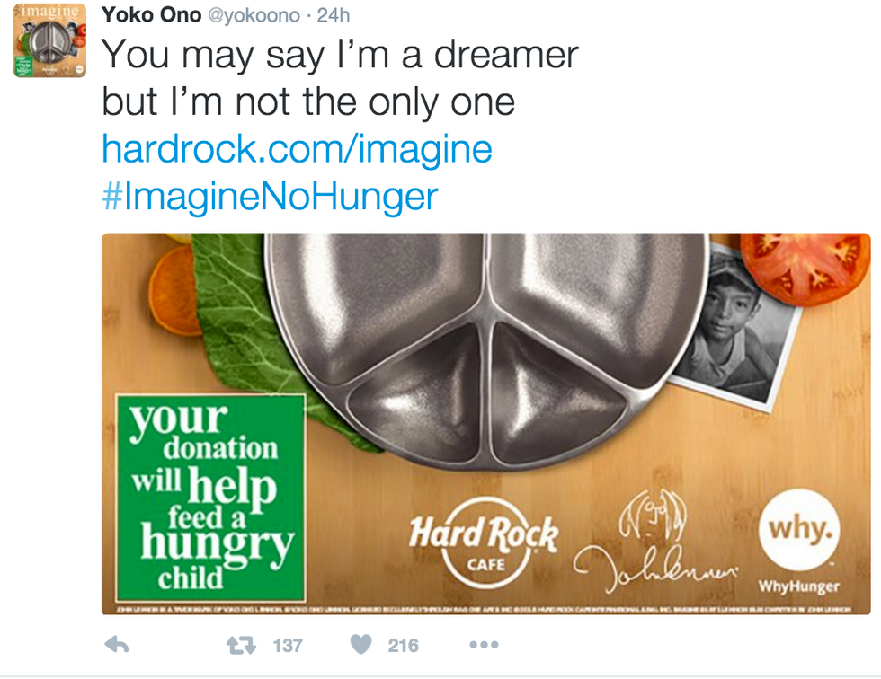The width and height of the screenshot is (881, 679).
Task: Click the green donation message box
Action: (x=210, y=498)
